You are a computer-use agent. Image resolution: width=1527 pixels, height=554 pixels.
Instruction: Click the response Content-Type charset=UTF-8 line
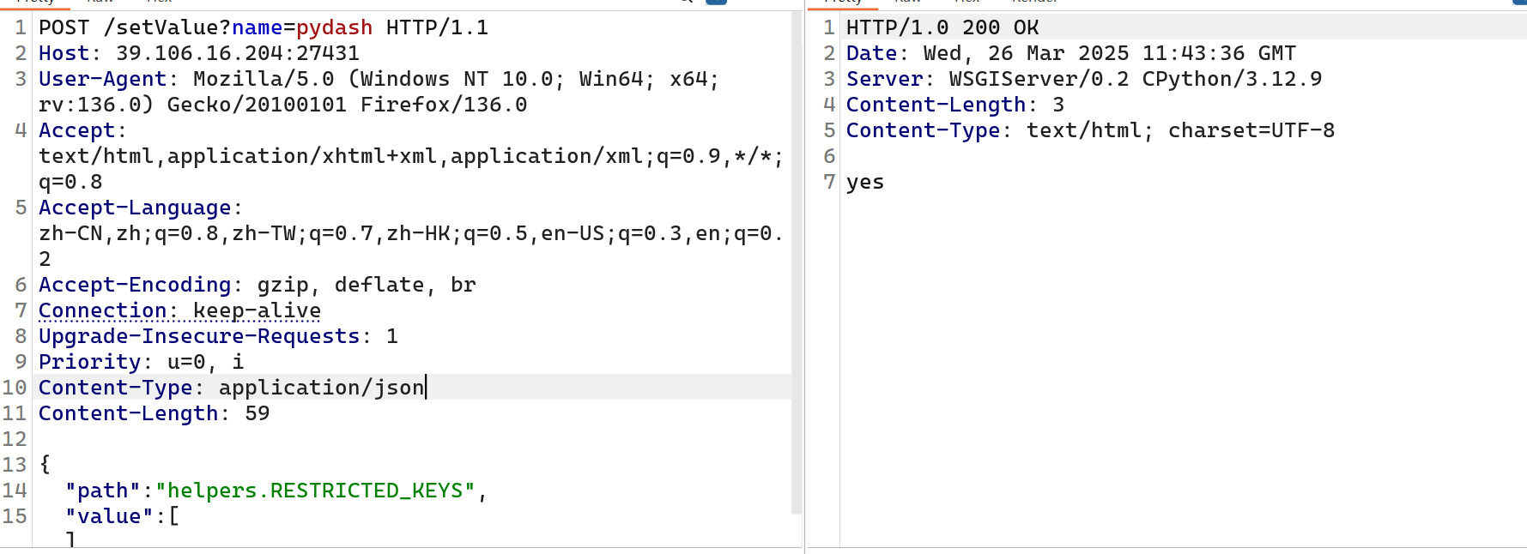pyautogui.click(x=1091, y=130)
